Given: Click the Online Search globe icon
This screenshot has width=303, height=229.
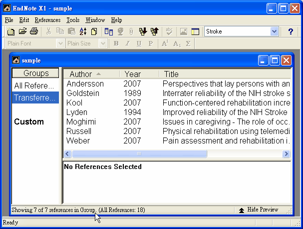Looking at the screenshot, I should pyautogui.click(x=120, y=31).
